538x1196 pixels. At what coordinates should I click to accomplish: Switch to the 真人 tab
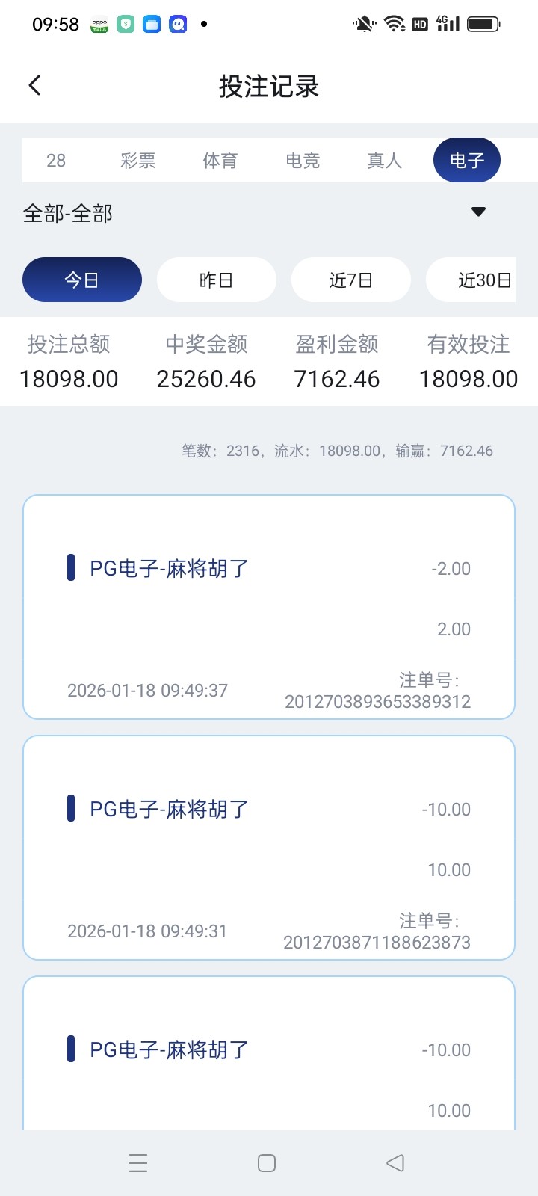[385, 160]
